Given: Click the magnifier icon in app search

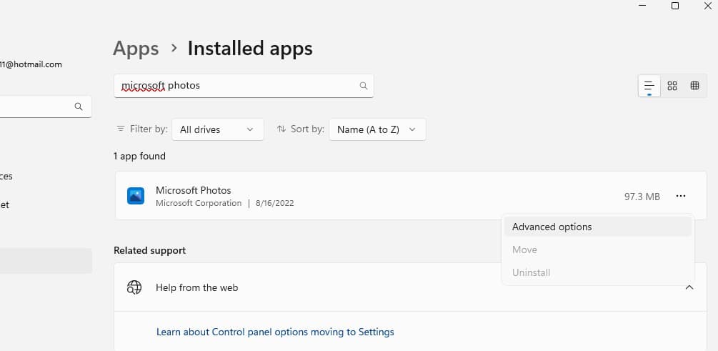Looking at the screenshot, I should [363, 86].
